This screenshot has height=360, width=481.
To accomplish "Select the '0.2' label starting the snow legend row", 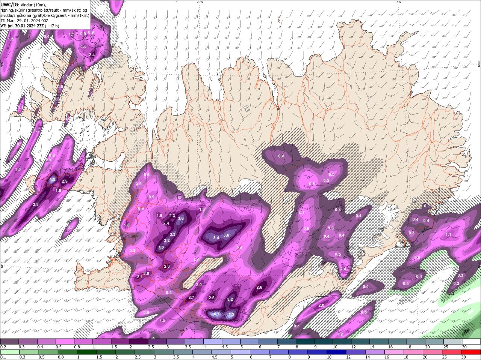I will 3,347.
